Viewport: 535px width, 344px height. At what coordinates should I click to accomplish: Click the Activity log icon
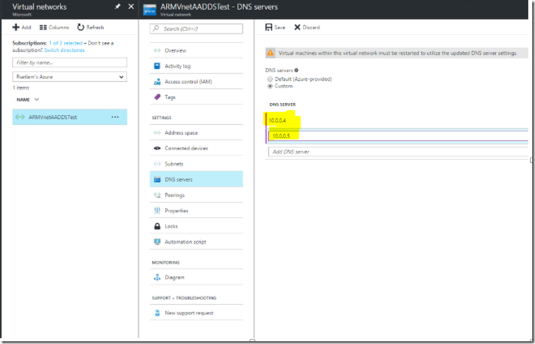[x=157, y=66]
